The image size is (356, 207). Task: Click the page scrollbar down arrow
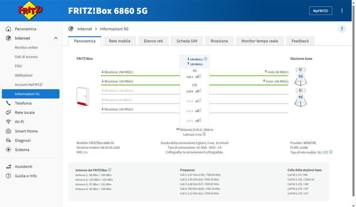tap(354, 205)
